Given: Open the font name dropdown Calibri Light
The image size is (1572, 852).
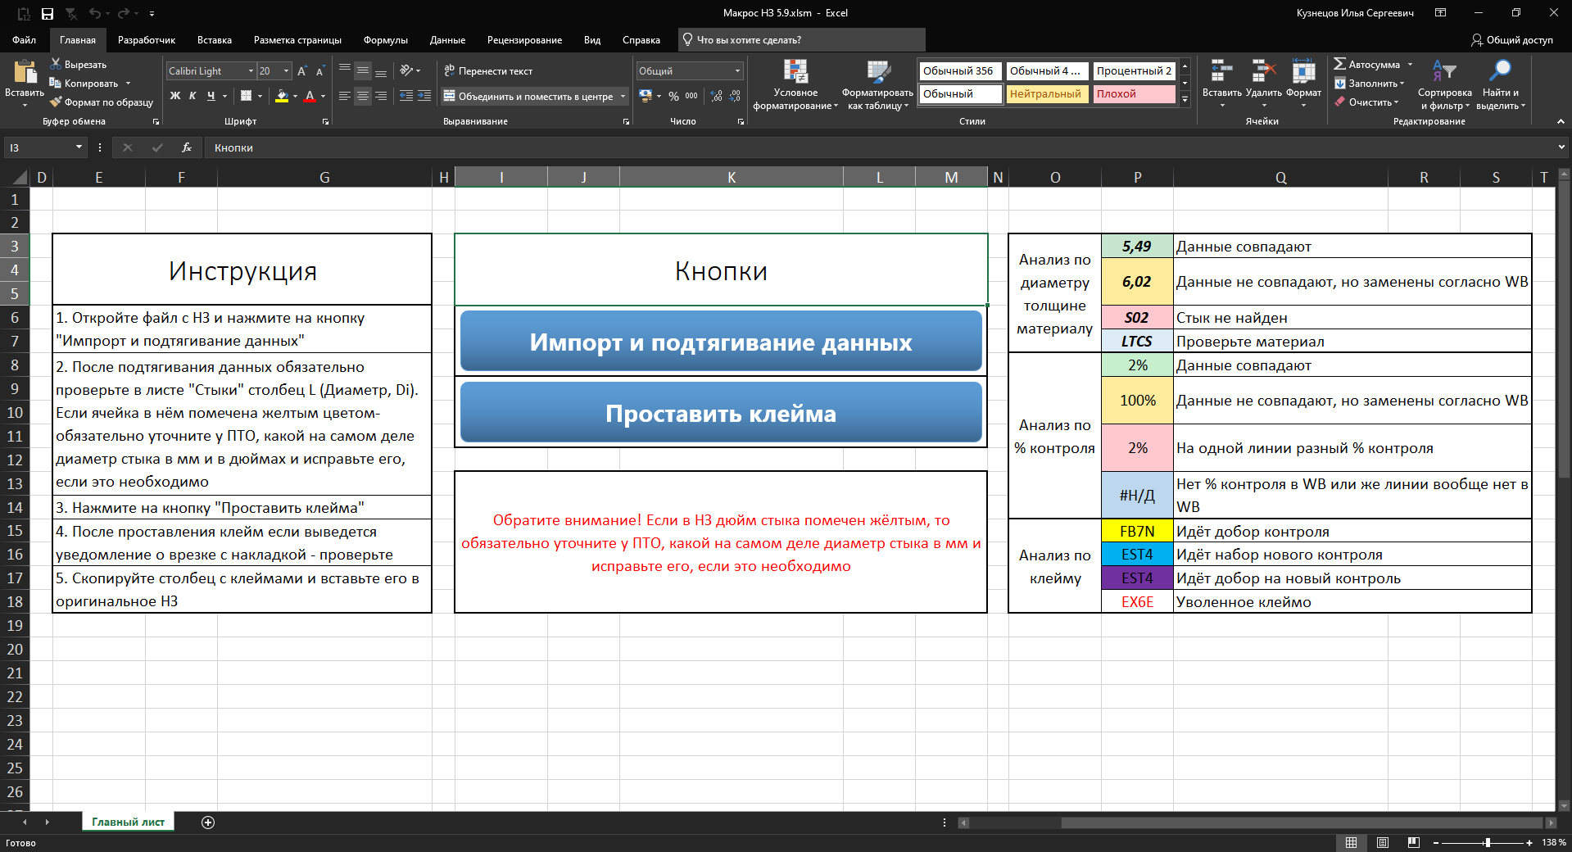Looking at the screenshot, I should (x=251, y=71).
